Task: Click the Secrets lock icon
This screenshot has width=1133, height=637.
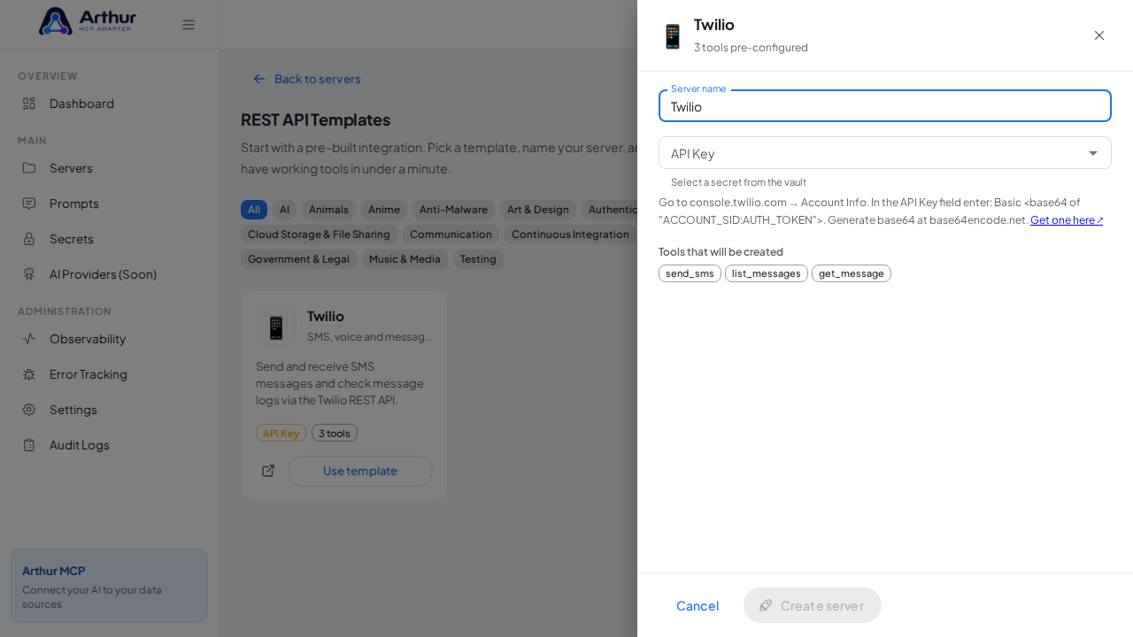Action: [x=29, y=239]
